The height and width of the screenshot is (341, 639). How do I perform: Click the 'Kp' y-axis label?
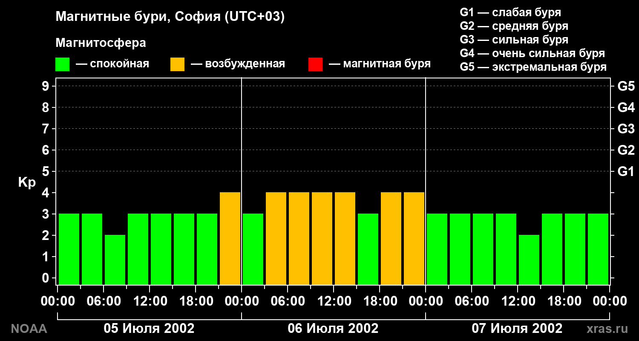[x=26, y=182]
